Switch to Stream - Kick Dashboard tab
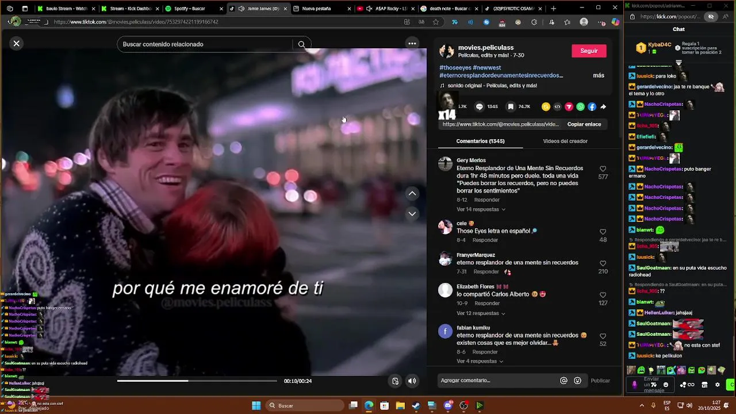This screenshot has width=736, height=414. 130,9
